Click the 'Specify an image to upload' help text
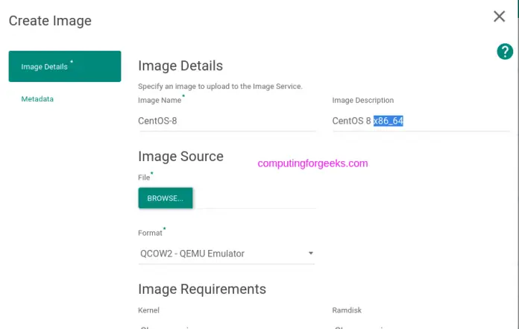Image resolution: width=519 pixels, height=329 pixels. (x=220, y=87)
